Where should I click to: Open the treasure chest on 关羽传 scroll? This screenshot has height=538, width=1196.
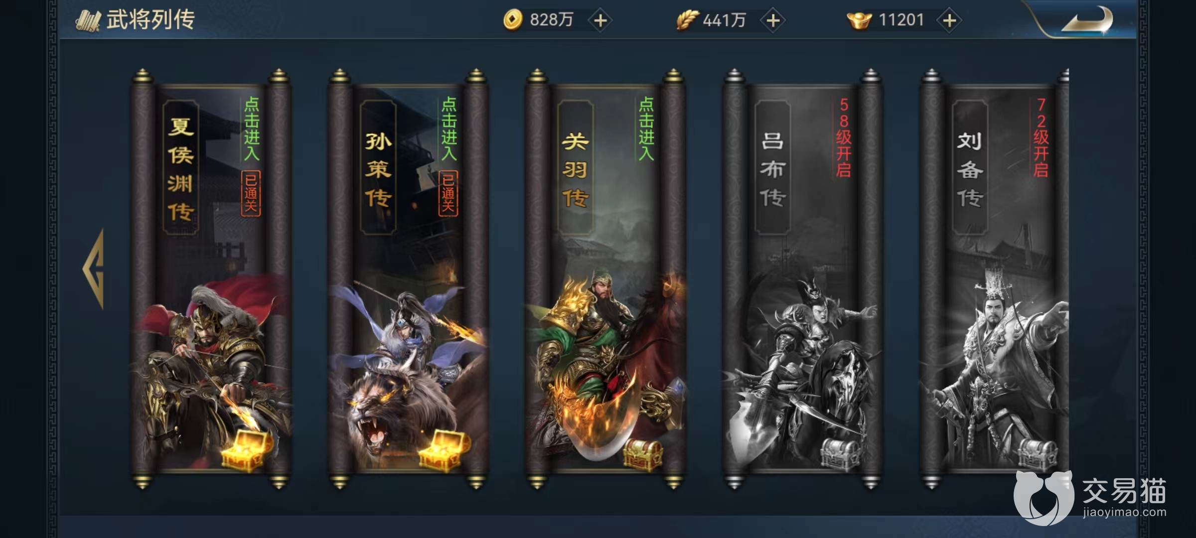[643, 454]
